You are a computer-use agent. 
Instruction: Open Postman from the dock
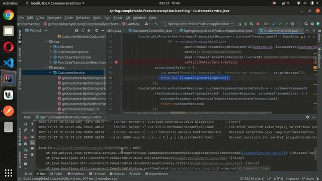[x=8, y=111]
